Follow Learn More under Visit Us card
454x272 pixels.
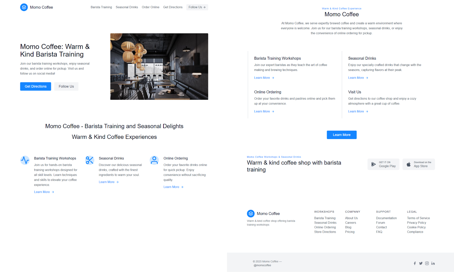point(358,112)
